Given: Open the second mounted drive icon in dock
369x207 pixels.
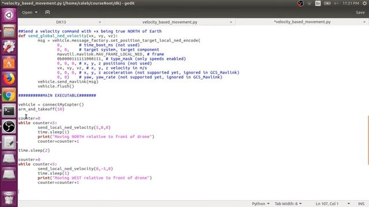Looking at the screenshot, I should point(9,174).
